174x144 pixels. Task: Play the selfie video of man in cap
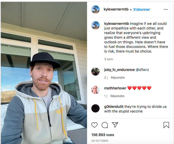tap(44, 73)
